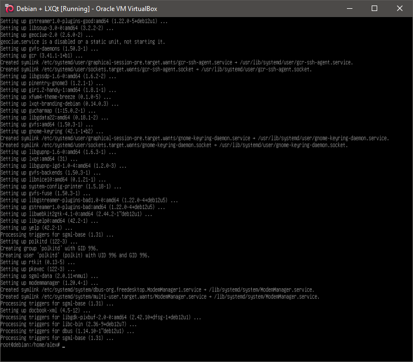The height and width of the screenshot is (362, 413).
Task: Click the symlink line for gcr-ssh-agent.service
Action: click(x=176, y=62)
